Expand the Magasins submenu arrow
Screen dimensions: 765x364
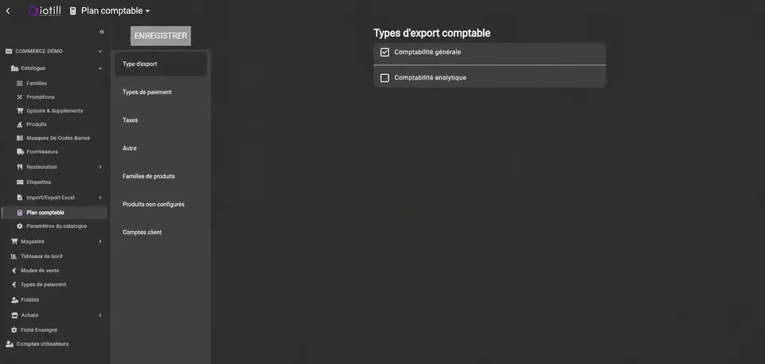(x=100, y=241)
